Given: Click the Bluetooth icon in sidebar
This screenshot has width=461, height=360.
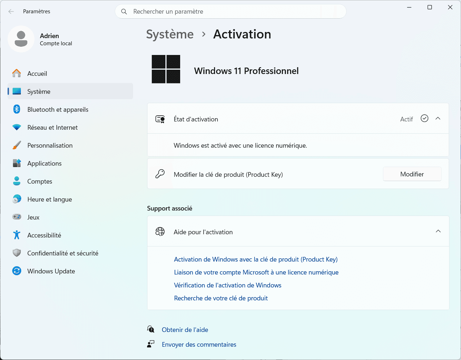Looking at the screenshot, I should tap(17, 109).
